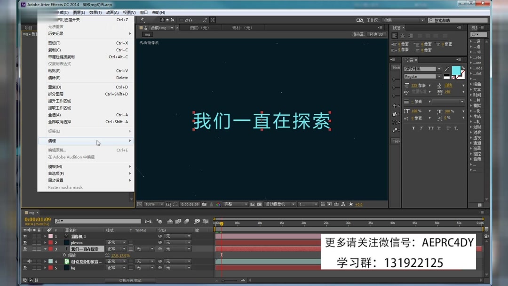Toggle faux bold in the Character panel
Image resolution: width=508 pixels, height=286 pixels.
click(x=413, y=128)
